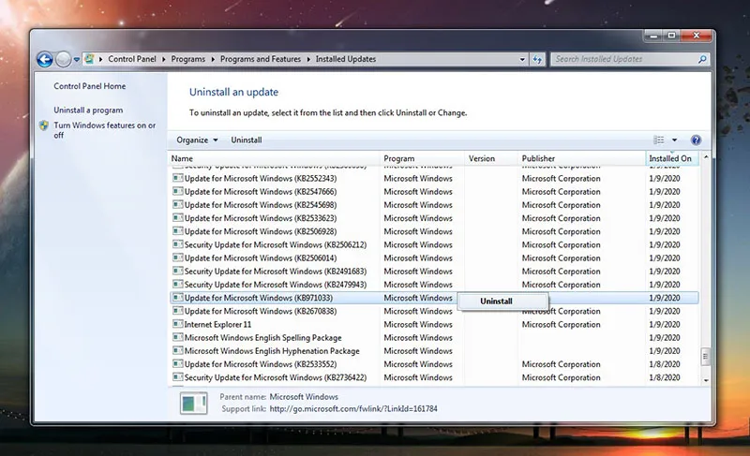This screenshot has width=750, height=456.
Task: Expand the view options dropdown arrow
Action: click(x=674, y=140)
